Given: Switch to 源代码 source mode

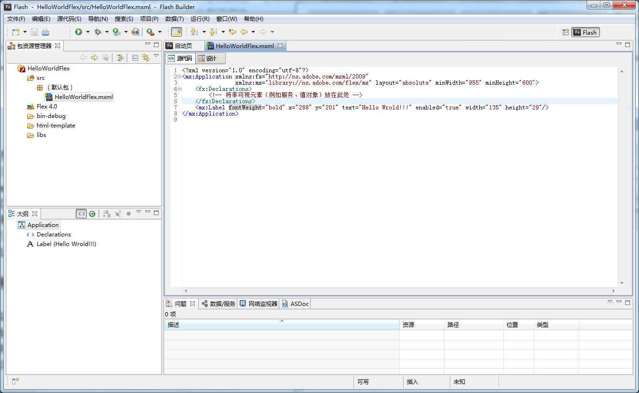Looking at the screenshot, I should click(x=180, y=59).
